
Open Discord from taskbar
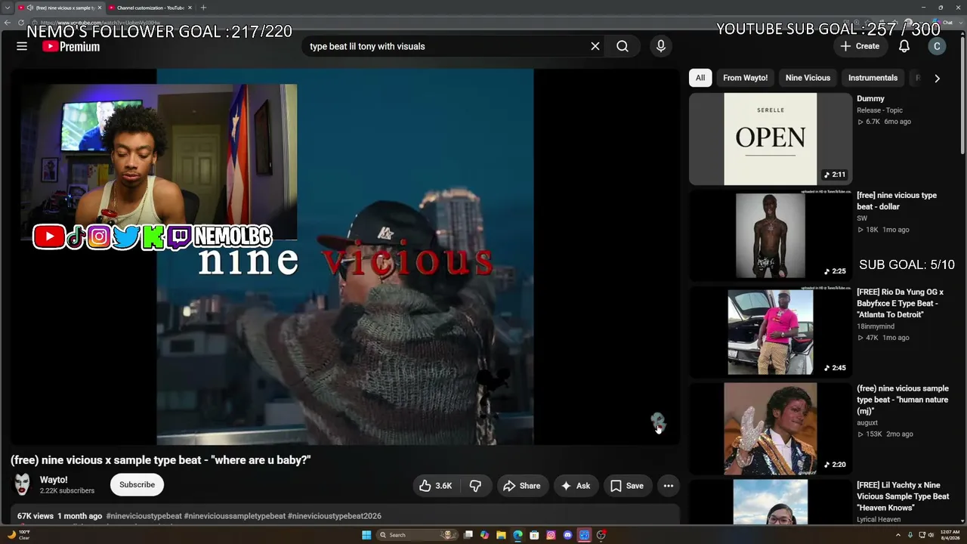pyautogui.click(x=567, y=535)
